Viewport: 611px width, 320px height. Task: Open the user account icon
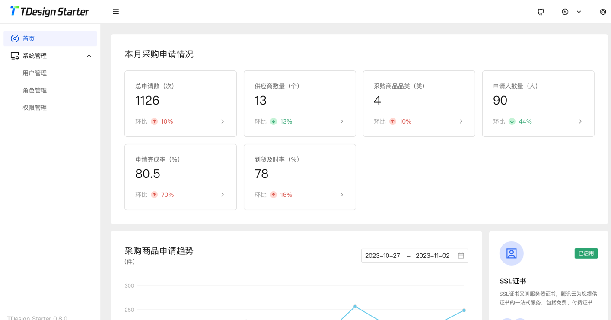565,12
